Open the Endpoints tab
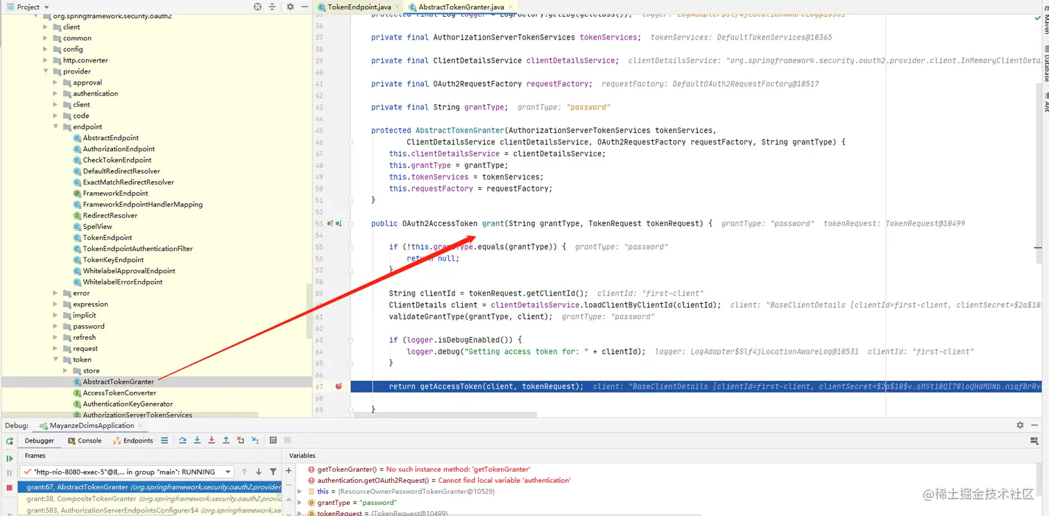Screen dimensions: 1049x516 point(133,440)
